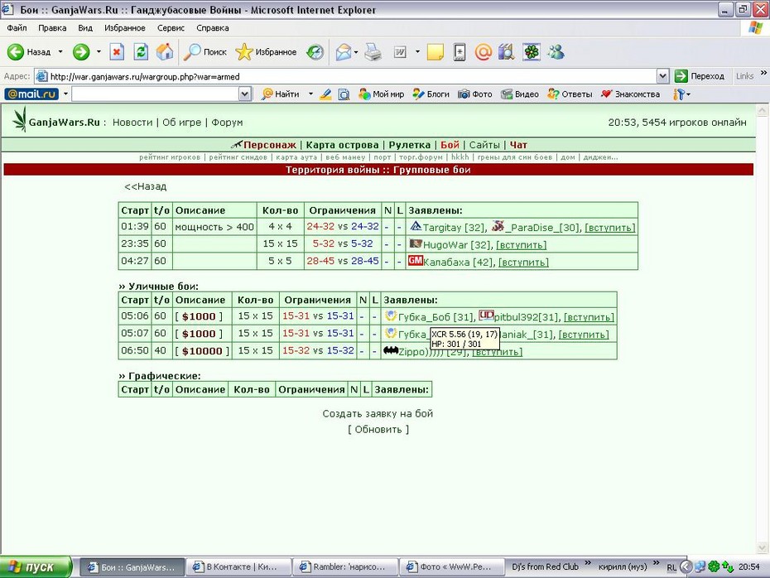Open the Mail envelope icon
This screenshot has height=578, width=770.
(x=344, y=51)
